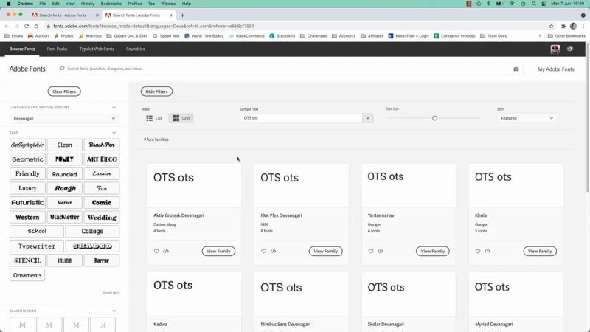This screenshot has width=590, height=332.
Task: Toggle the Clean tag filter
Action: click(65, 145)
